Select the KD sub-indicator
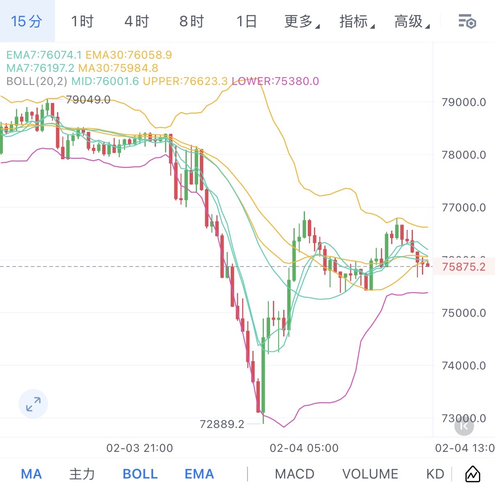 point(435,474)
